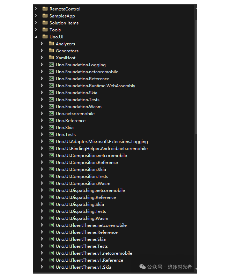Viewport: 230px width, 276px height.
Task: Click the Uno.UI.Dispatching.Skia project icon
Action: (x=51, y=204)
